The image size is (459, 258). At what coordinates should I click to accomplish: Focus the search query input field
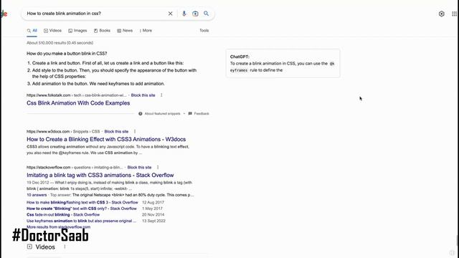[x=95, y=14]
